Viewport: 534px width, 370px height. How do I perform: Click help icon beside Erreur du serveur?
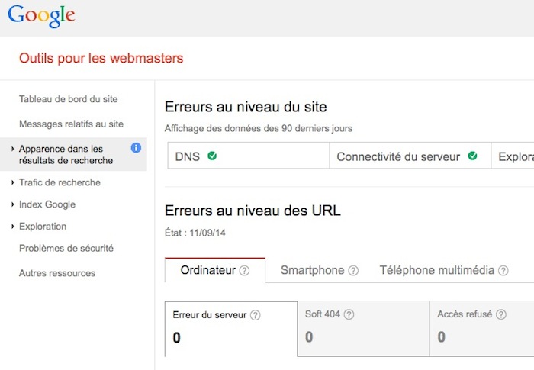click(256, 314)
